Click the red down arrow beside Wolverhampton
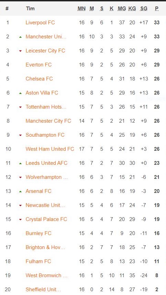The image size is (166, 295). [20, 177]
